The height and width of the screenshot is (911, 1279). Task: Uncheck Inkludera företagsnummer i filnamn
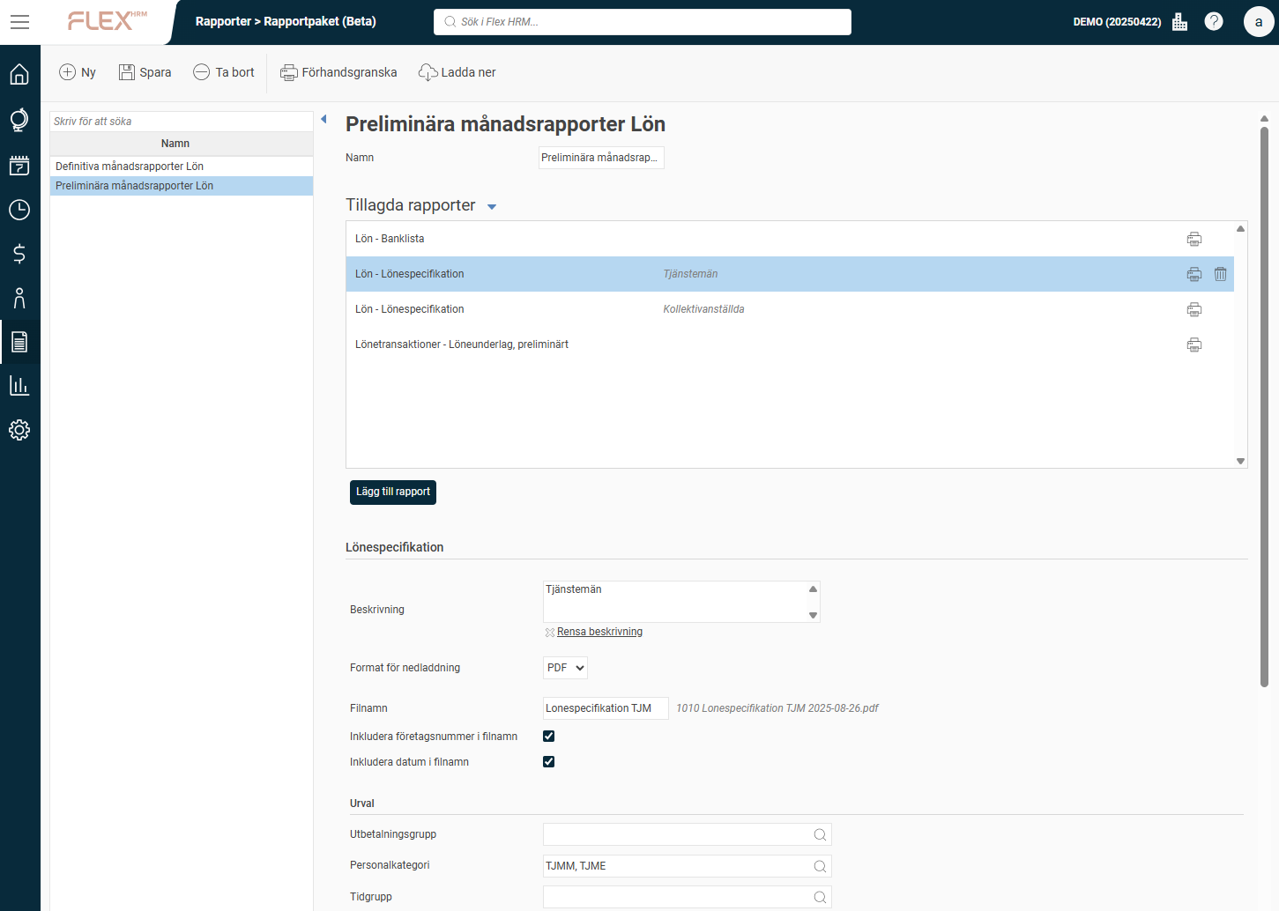[548, 737]
